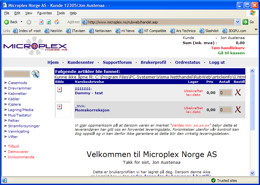Click broken image thumbnail for Momskorreksjon
This screenshot has width=260, height=185.
[x=63, y=110]
